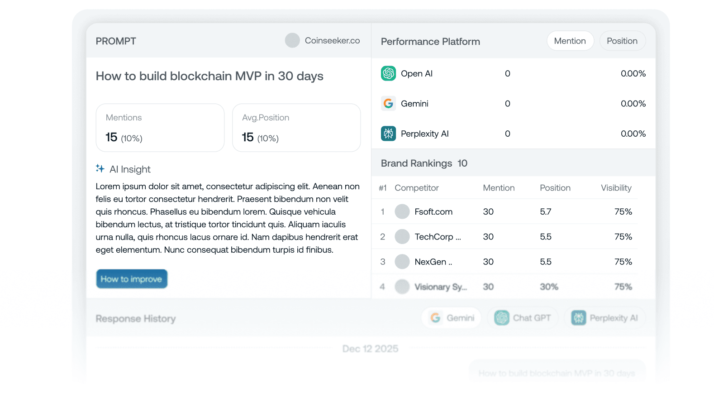Click the Gemini logo in Performance Platform
The height and width of the screenshot is (393, 714).
click(x=388, y=104)
